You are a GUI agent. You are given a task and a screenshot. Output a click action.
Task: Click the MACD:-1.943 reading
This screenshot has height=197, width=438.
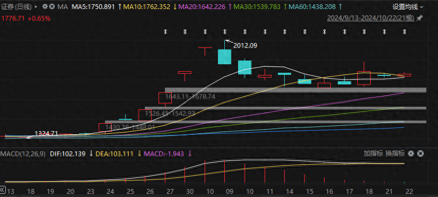click(x=164, y=153)
